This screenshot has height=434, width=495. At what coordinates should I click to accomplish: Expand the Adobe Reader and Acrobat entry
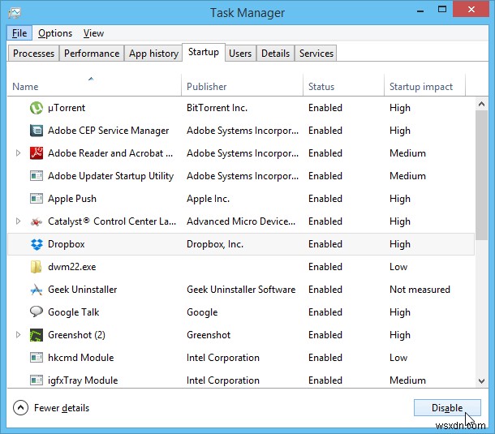pyautogui.click(x=18, y=153)
